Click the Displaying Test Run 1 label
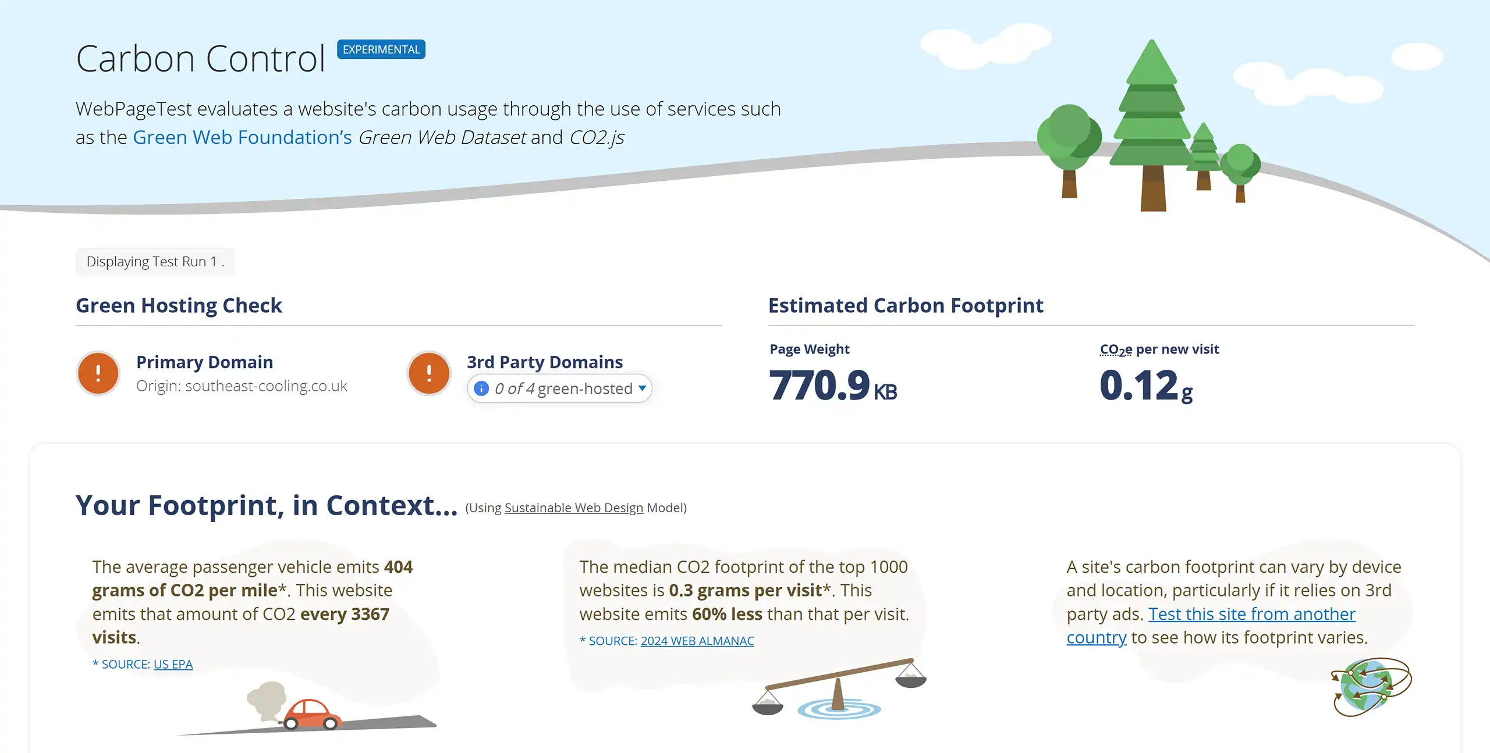 click(155, 262)
